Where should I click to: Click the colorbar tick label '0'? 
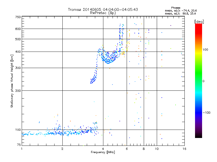pyautogui.click(x=203, y=81)
